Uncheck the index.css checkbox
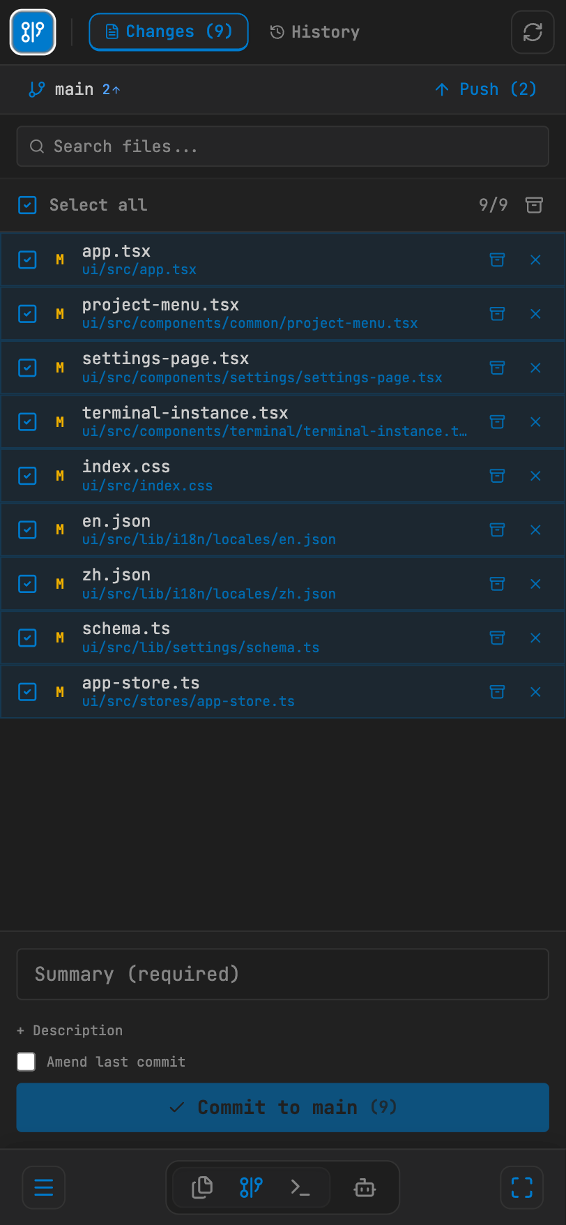This screenshot has height=1225, width=566. click(x=27, y=476)
